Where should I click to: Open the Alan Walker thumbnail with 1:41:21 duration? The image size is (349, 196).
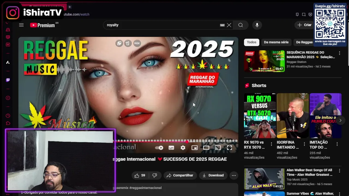(264, 179)
